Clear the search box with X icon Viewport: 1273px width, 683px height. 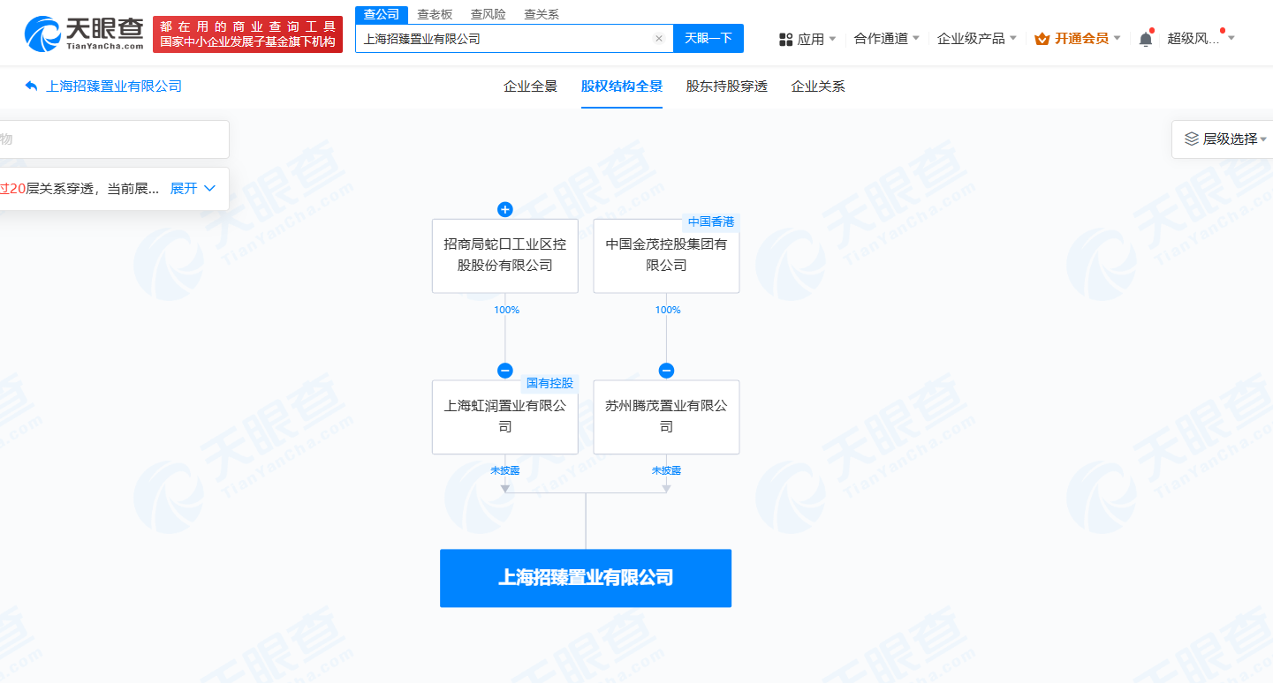pos(658,39)
